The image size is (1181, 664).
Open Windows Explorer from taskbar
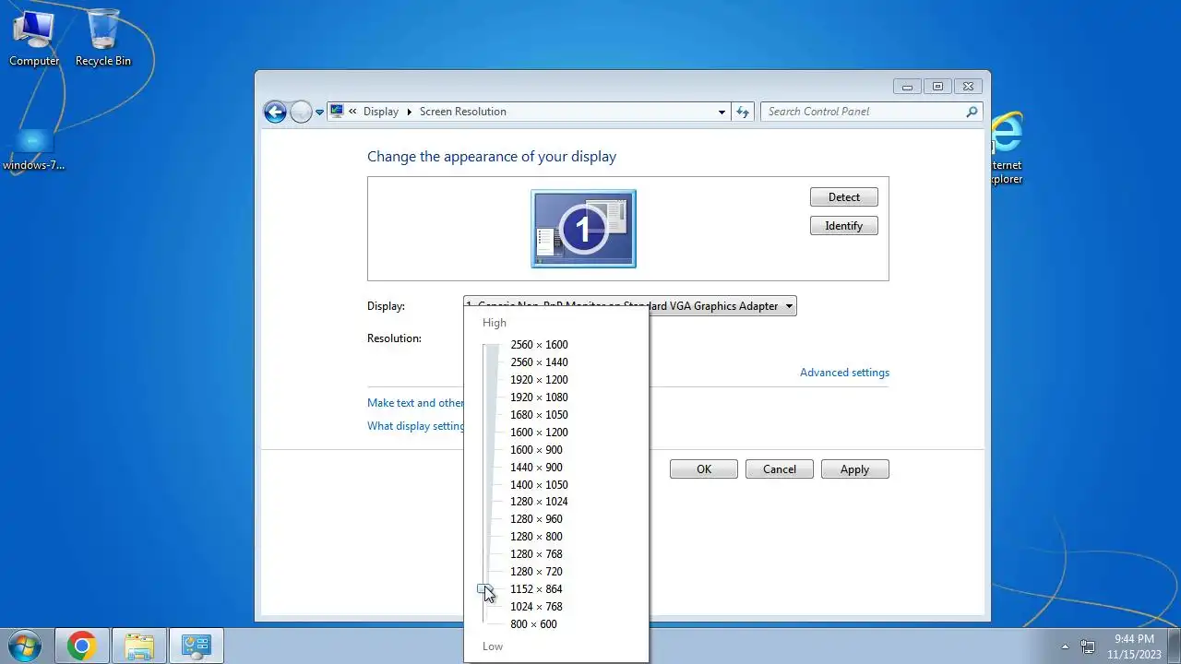point(139,646)
